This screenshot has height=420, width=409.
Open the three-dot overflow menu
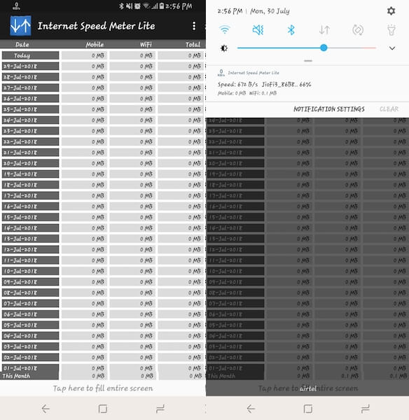coord(194,26)
